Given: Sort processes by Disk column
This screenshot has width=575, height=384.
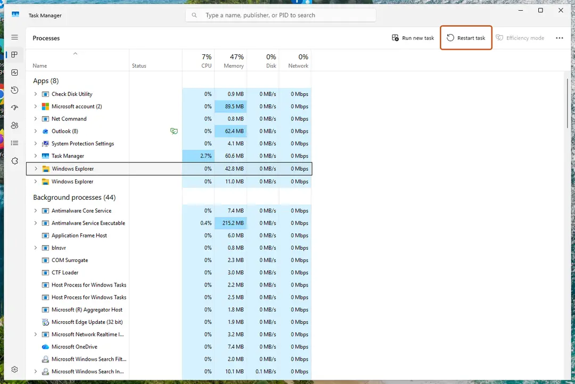Looking at the screenshot, I should [263, 61].
